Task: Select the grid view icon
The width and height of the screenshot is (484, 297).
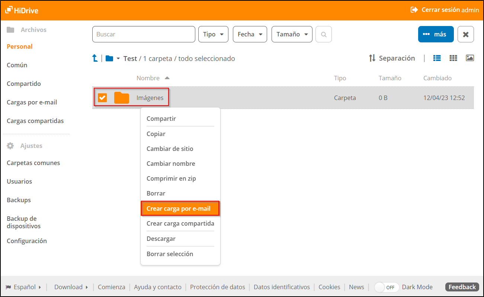Action: 453,58
